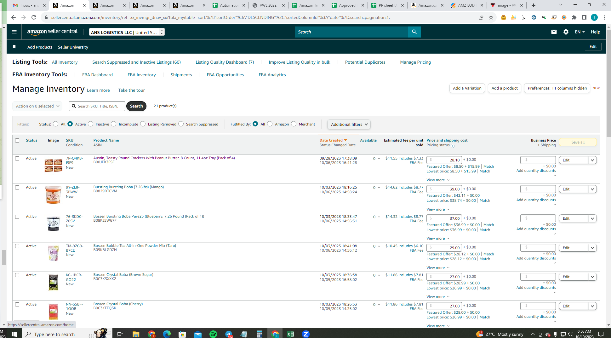Check the Bursting Boba Mango row checkbox
Image resolution: width=611 pixels, height=338 pixels.
pyautogui.click(x=17, y=187)
